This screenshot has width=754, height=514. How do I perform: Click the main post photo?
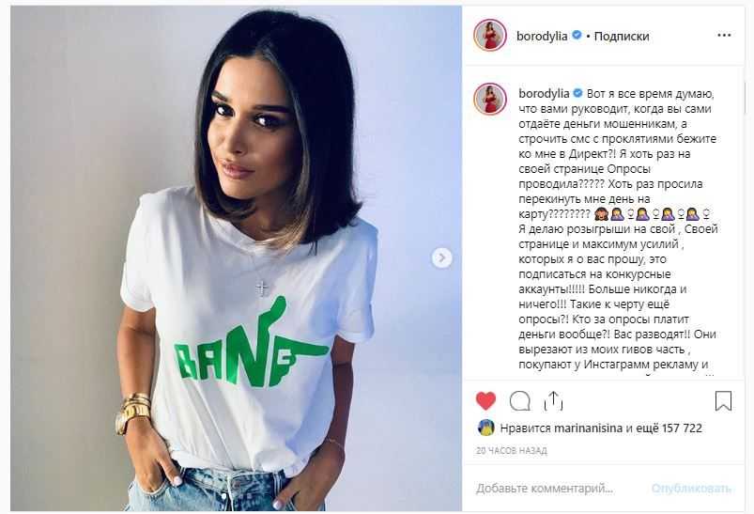point(236,258)
